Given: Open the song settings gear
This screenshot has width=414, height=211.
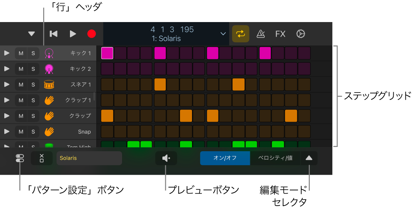Looking at the screenshot, I should (301, 34).
